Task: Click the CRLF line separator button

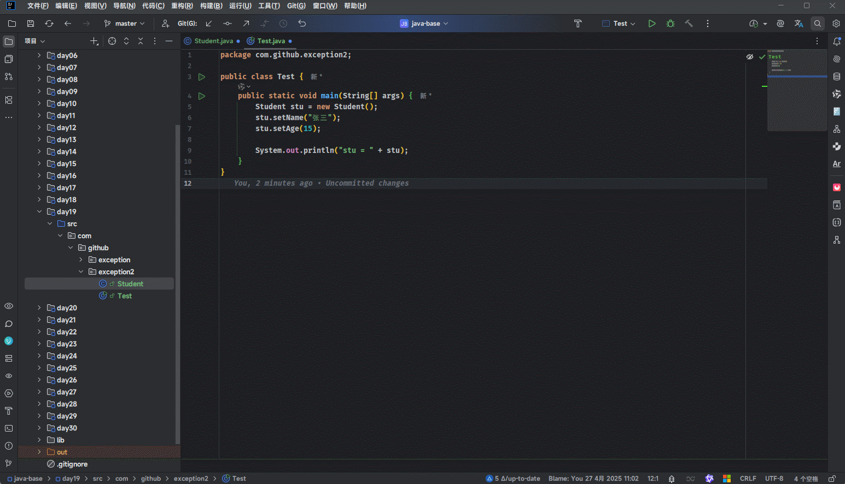Action: [x=748, y=479]
